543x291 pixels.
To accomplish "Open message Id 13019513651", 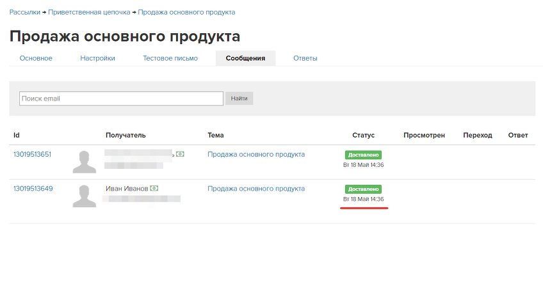I will pyautogui.click(x=33, y=154).
